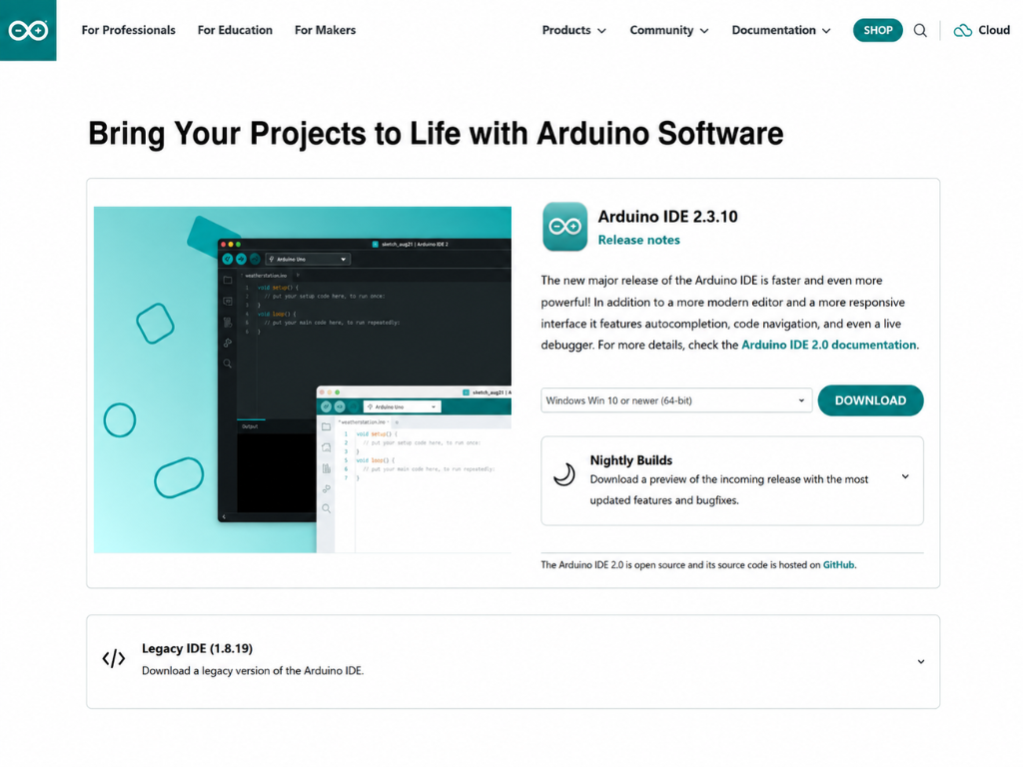Click the Cloud icon in the header
The height and width of the screenshot is (767, 1023).
click(x=962, y=31)
